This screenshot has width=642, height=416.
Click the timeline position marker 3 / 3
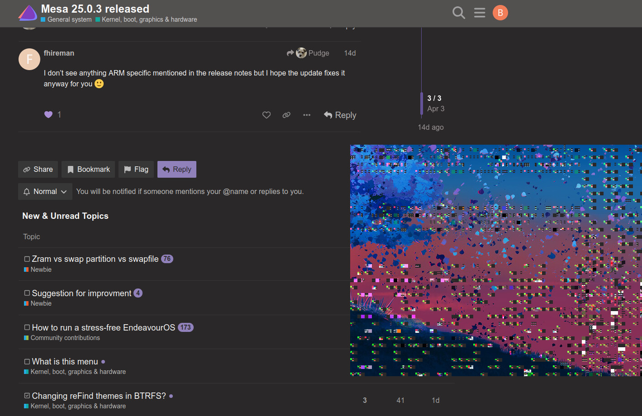[434, 98]
